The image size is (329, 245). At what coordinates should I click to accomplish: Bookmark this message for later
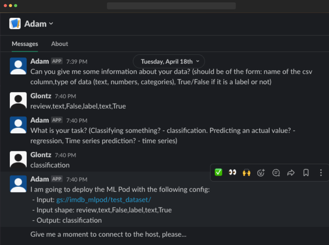coord(306,172)
